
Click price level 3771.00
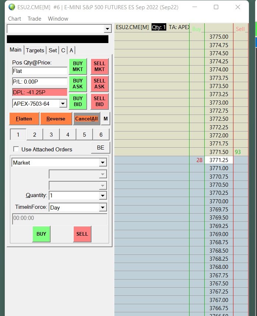pyautogui.click(x=219, y=168)
